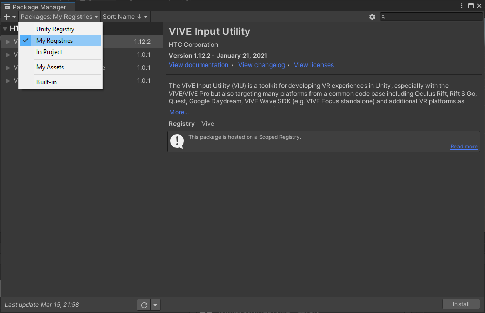Refresh the package list
Viewport: 485px width, 313px height.
point(144,305)
